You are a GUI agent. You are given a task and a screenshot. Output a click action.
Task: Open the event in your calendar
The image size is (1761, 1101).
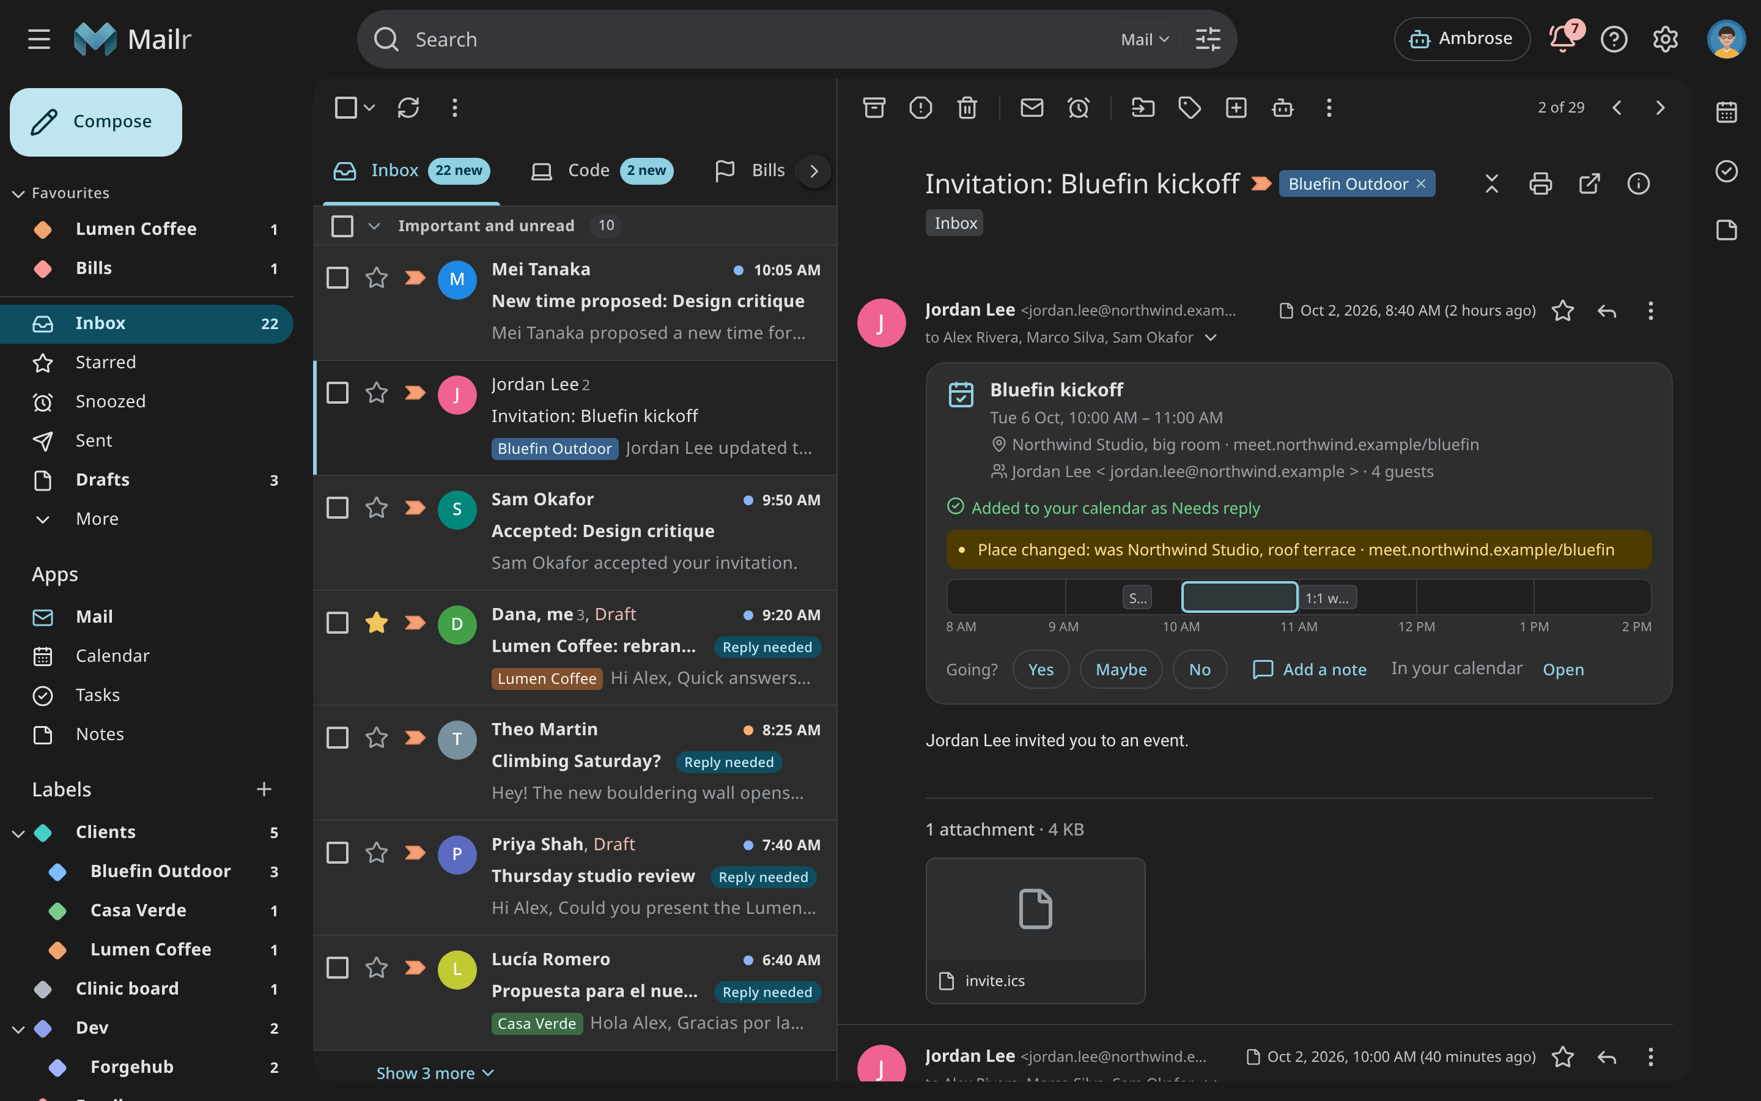1563,669
